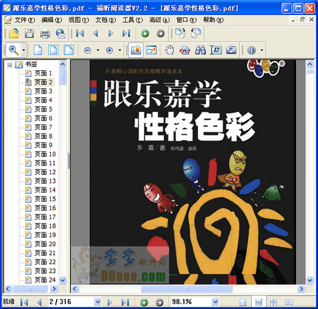
Task: Jump to last page in top toolbar
Action: pyautogui.click(x=126, y=33)
